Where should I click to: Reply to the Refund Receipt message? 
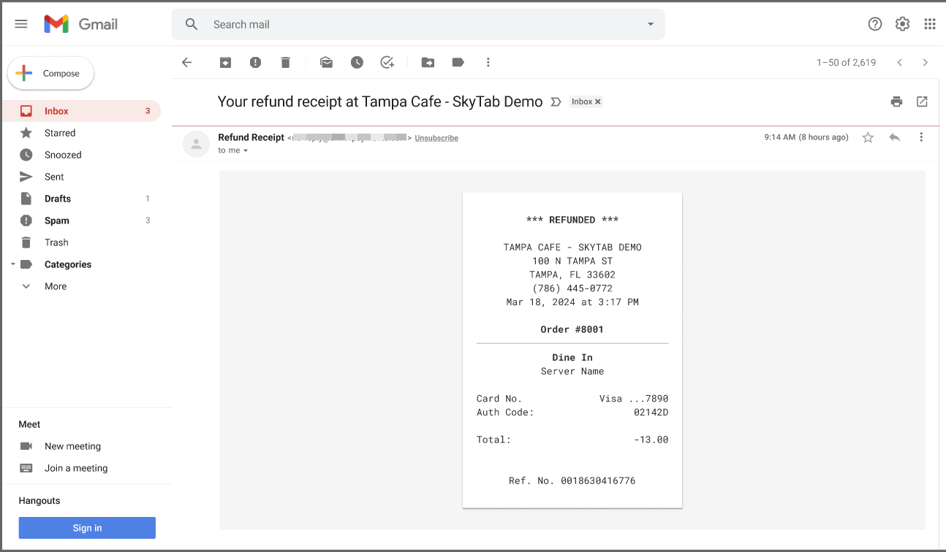pos(894,137)
